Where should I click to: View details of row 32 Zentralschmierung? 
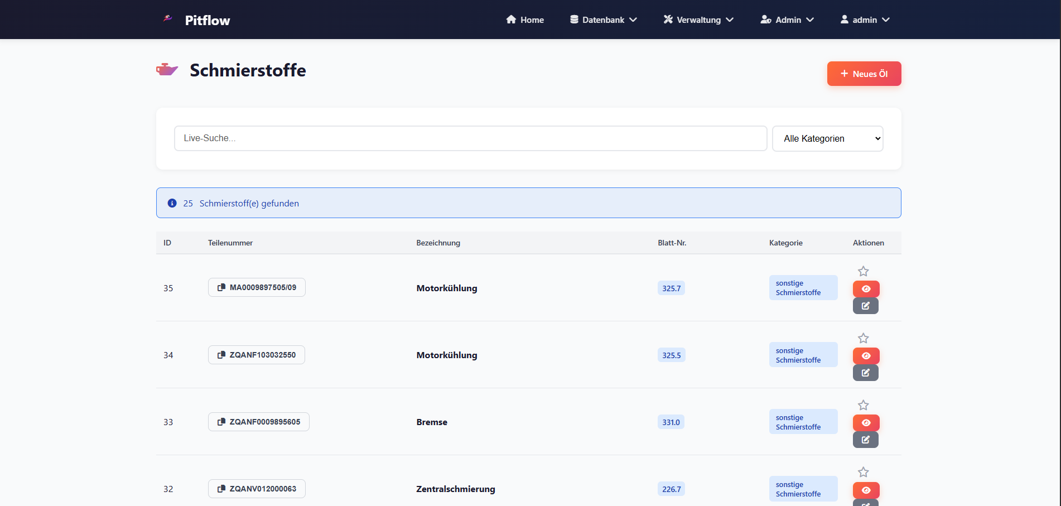(866, 490)
